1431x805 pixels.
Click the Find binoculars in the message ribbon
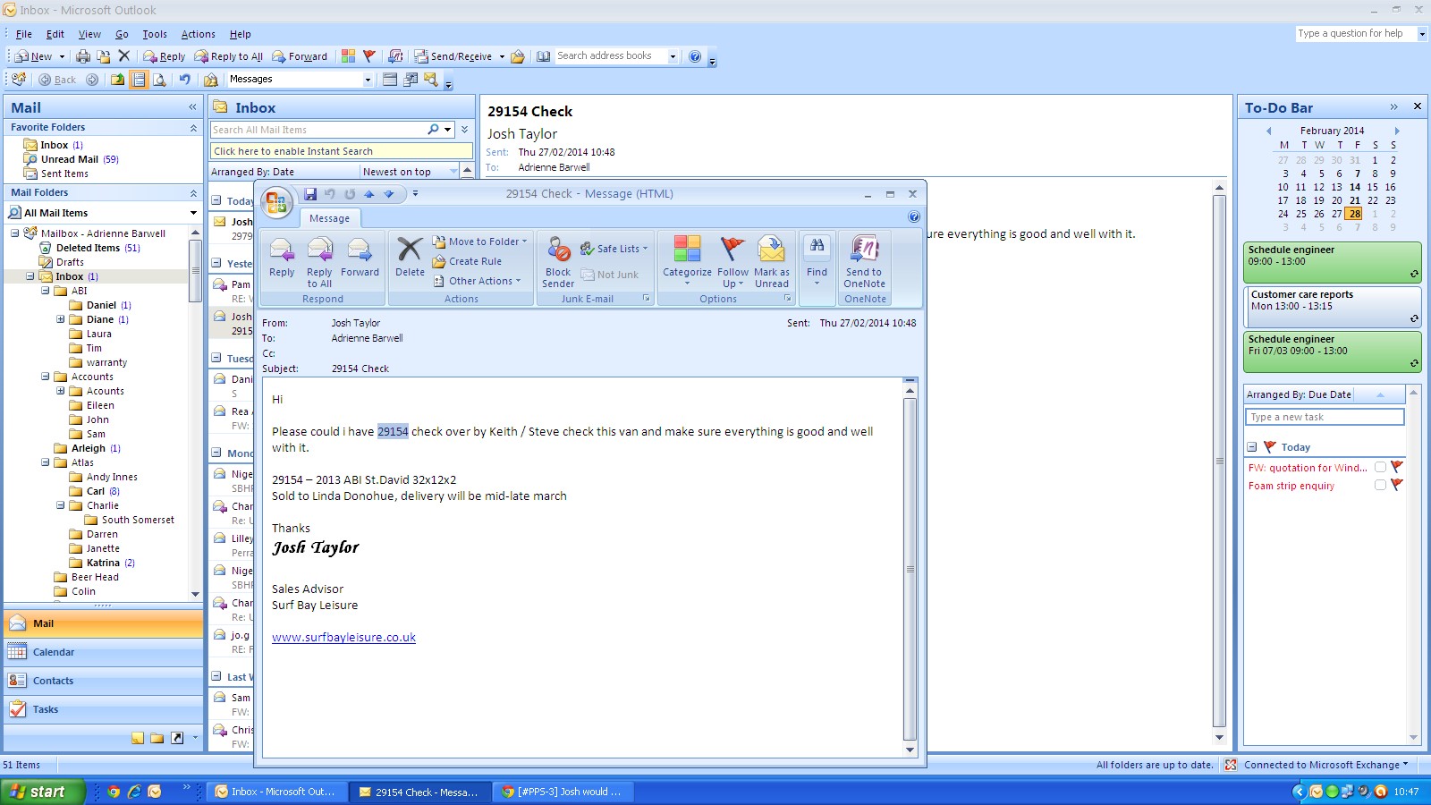point(817,260)
